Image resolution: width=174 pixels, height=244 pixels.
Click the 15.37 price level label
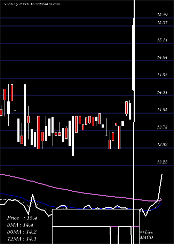(162, 23)
